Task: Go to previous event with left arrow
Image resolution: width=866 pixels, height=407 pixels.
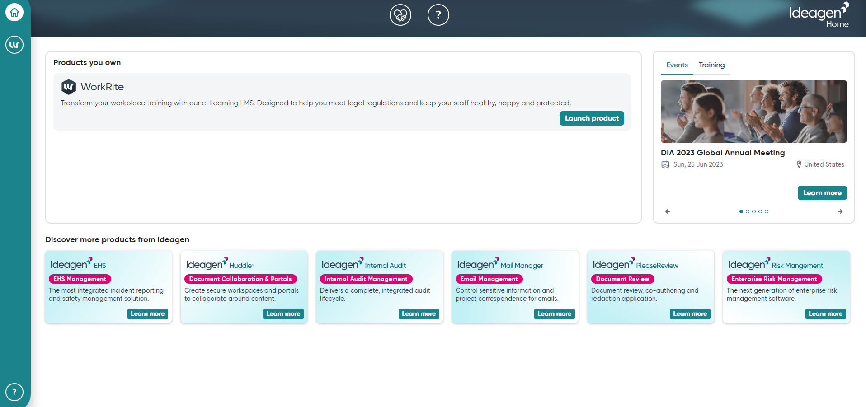Action: coord(668,211)
